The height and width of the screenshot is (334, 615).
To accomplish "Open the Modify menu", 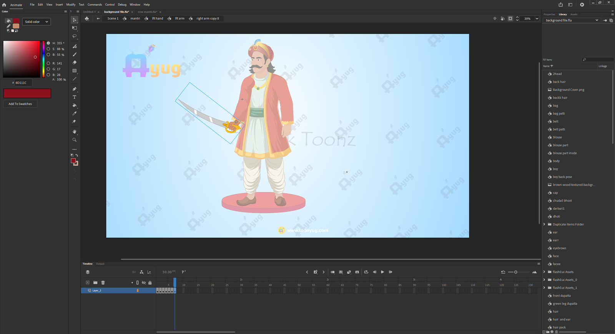I will coord(71,5).
